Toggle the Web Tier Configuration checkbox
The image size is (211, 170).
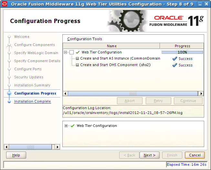[x=71, y=52]
